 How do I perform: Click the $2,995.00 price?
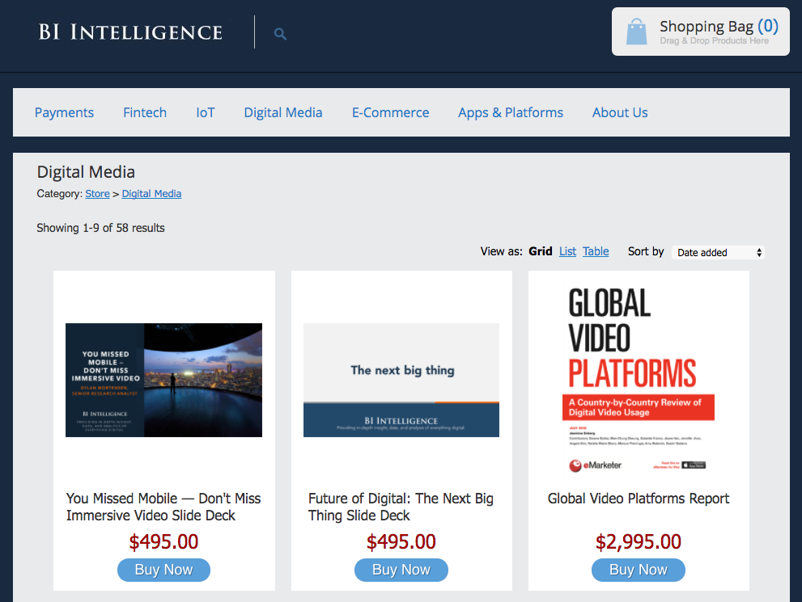[639, 541]
